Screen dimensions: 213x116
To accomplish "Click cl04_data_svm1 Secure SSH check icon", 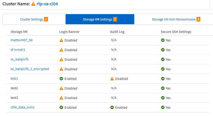I will (163, 107).
